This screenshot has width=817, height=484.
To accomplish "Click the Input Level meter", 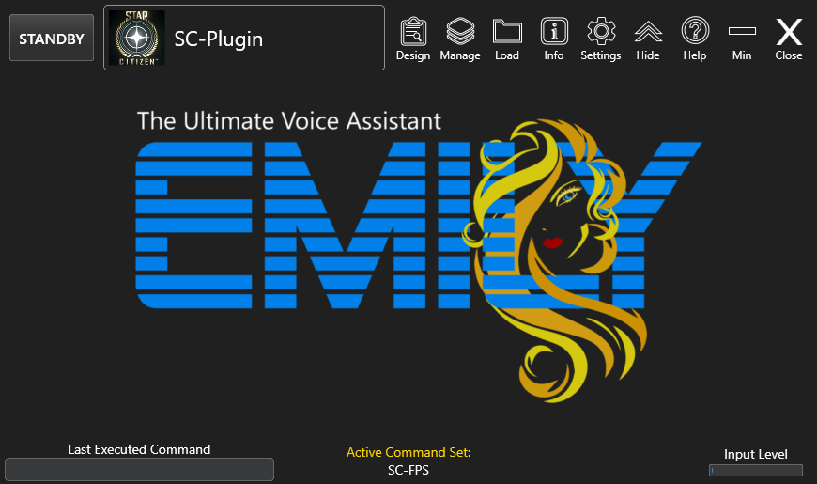I will pos(756,471).
